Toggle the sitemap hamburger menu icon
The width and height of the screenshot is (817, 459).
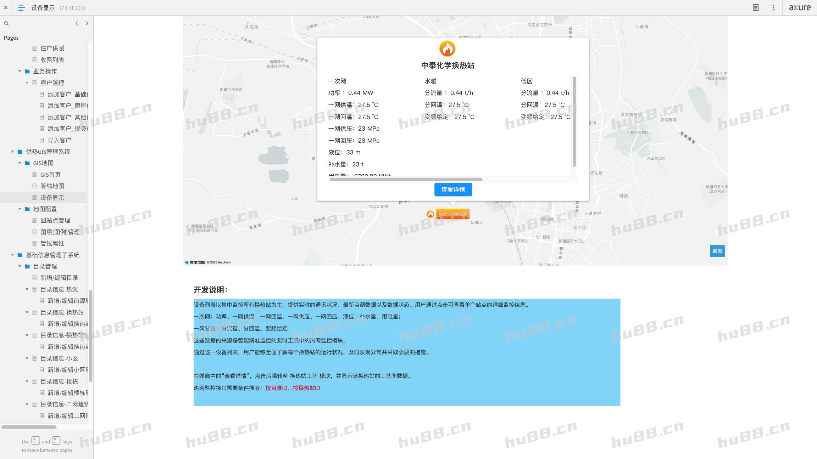coord(21,7)
